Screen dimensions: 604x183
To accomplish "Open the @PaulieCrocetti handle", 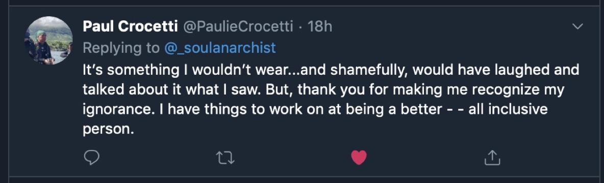I will (238, 26).
